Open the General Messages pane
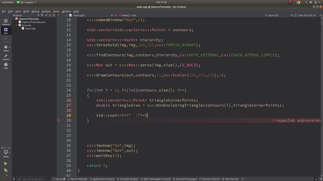 coord(185,179)
